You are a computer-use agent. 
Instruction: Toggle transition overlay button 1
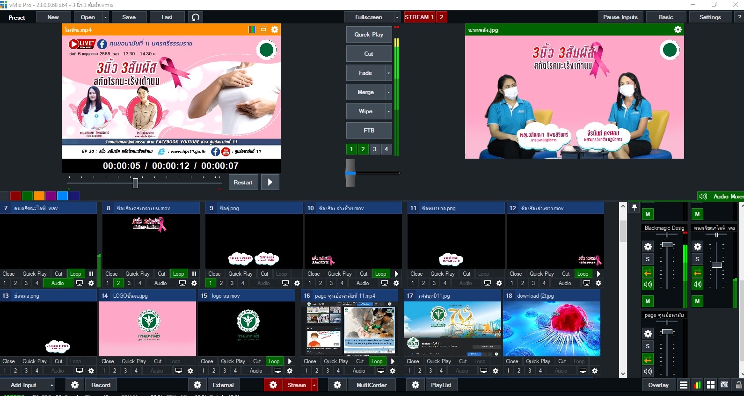pos(351,149)
